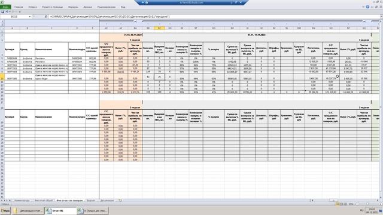The width and height of the screenshot is (383, 215).
Task: Switch to the Формулы ribbon tab
Action: 73,7
